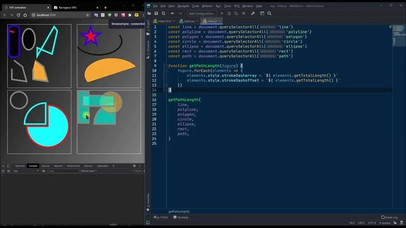Click the green shield extension icon

pos(109,15)
